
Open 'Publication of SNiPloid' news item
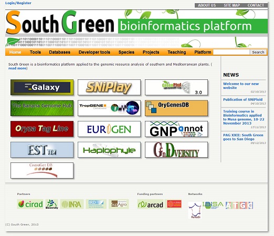point(243,99)
